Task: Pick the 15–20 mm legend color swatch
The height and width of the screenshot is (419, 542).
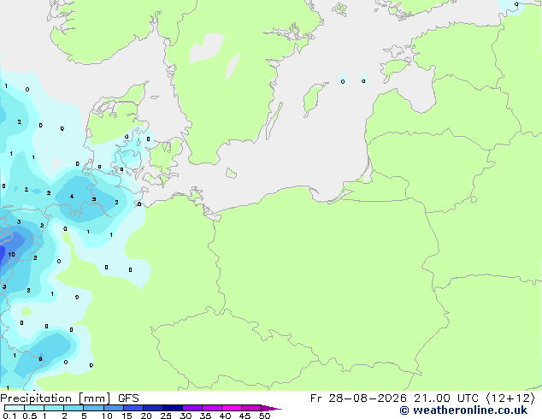Action: pyautogui.click(x=133, y=408)
